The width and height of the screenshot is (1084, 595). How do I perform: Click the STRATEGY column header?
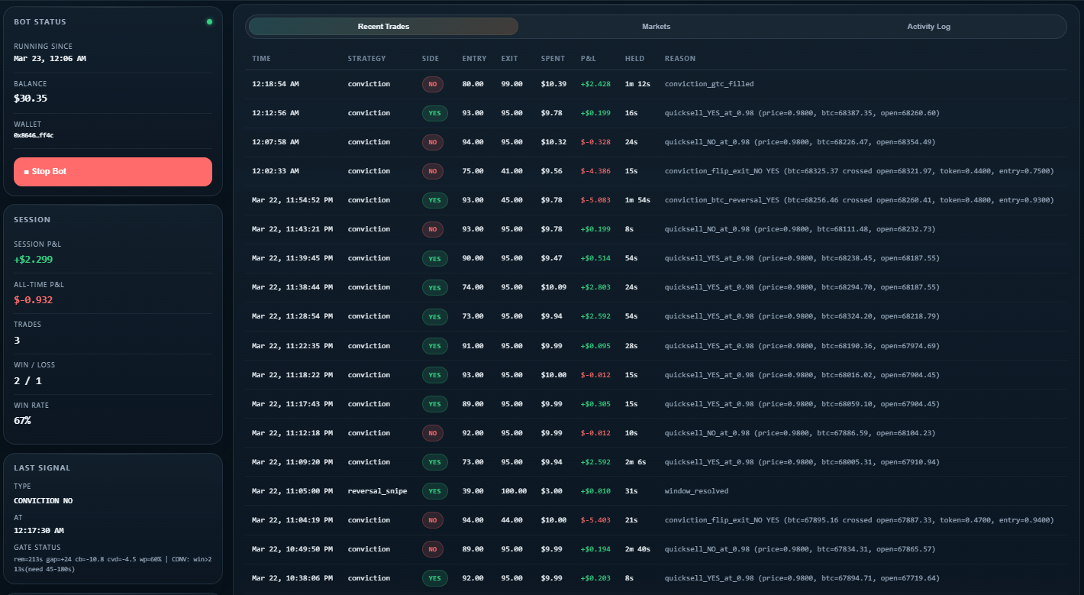click(x=366, y=58)
